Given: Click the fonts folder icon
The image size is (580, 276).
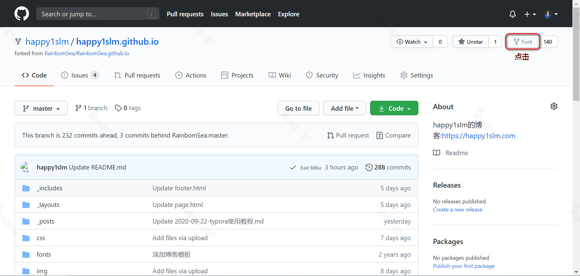Looking at the screenshot, I should pos(26,255).
